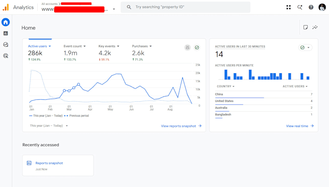This screenshot has height=187, width=329.
Task: Click View real time link
Action: [x=300, y=126]
